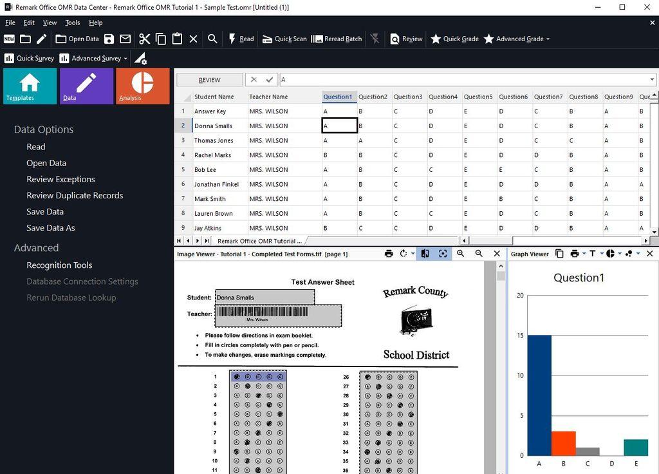Start a Quick Scan from the toolbar
Viewport: 659px width, 474px height.
point(284,39)
